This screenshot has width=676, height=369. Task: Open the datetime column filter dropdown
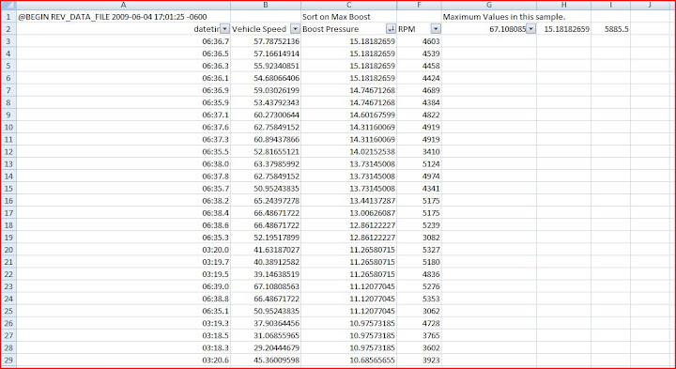coord(224,29)
